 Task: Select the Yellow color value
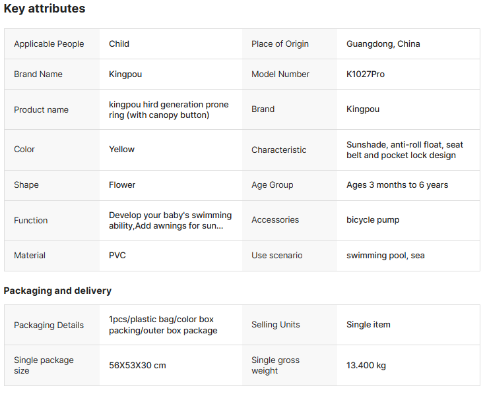pos(121,150)
